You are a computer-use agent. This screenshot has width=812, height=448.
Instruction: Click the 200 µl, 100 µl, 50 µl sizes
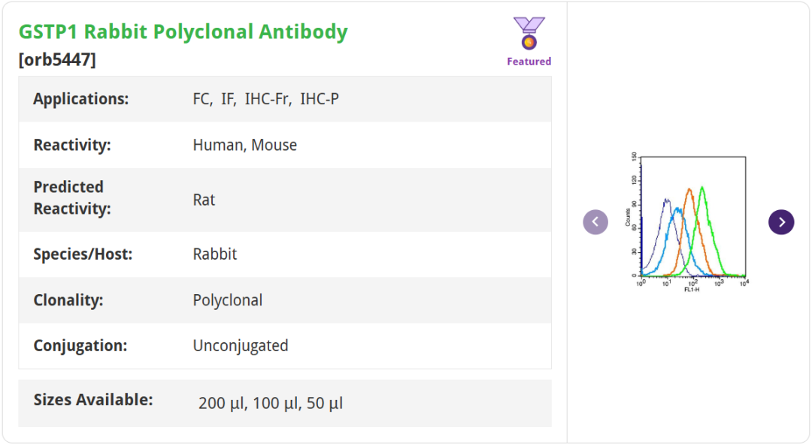click(270, 403)
